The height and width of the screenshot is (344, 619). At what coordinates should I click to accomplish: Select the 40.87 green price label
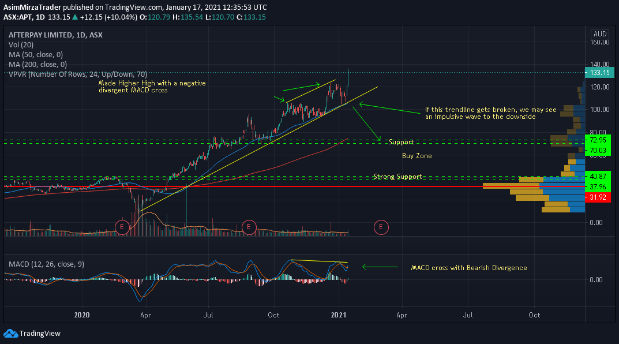(598, 177)
